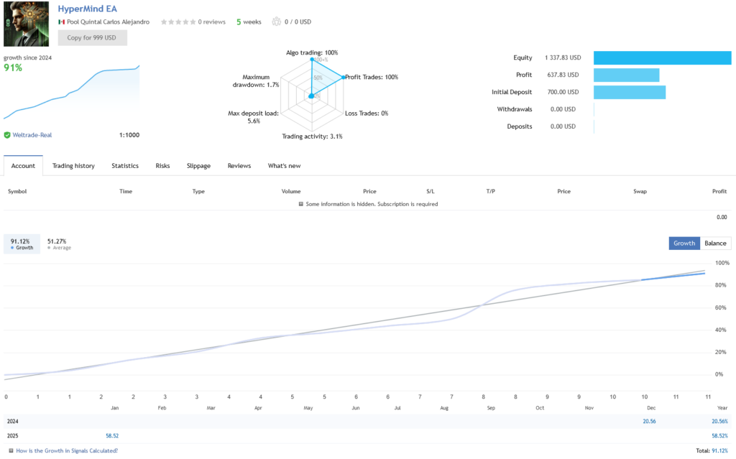The image size is (736, 459).
Task: Click the 1:1000 leverage value
Action: coord(129,135)
